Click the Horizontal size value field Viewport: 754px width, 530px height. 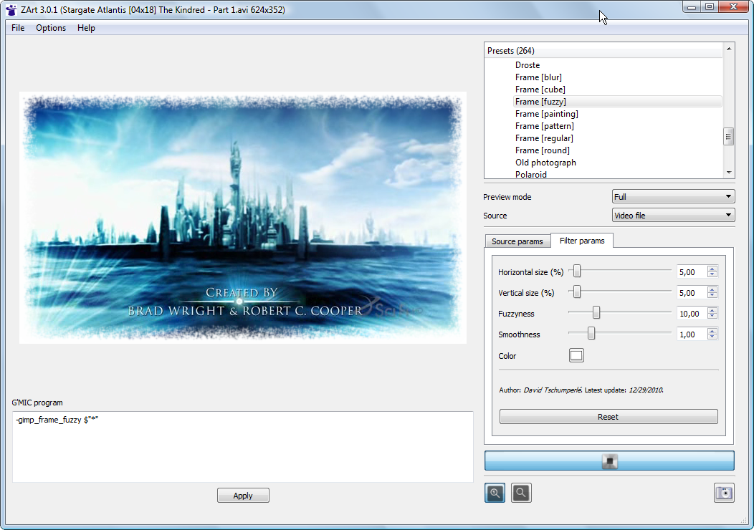point(692,272)
